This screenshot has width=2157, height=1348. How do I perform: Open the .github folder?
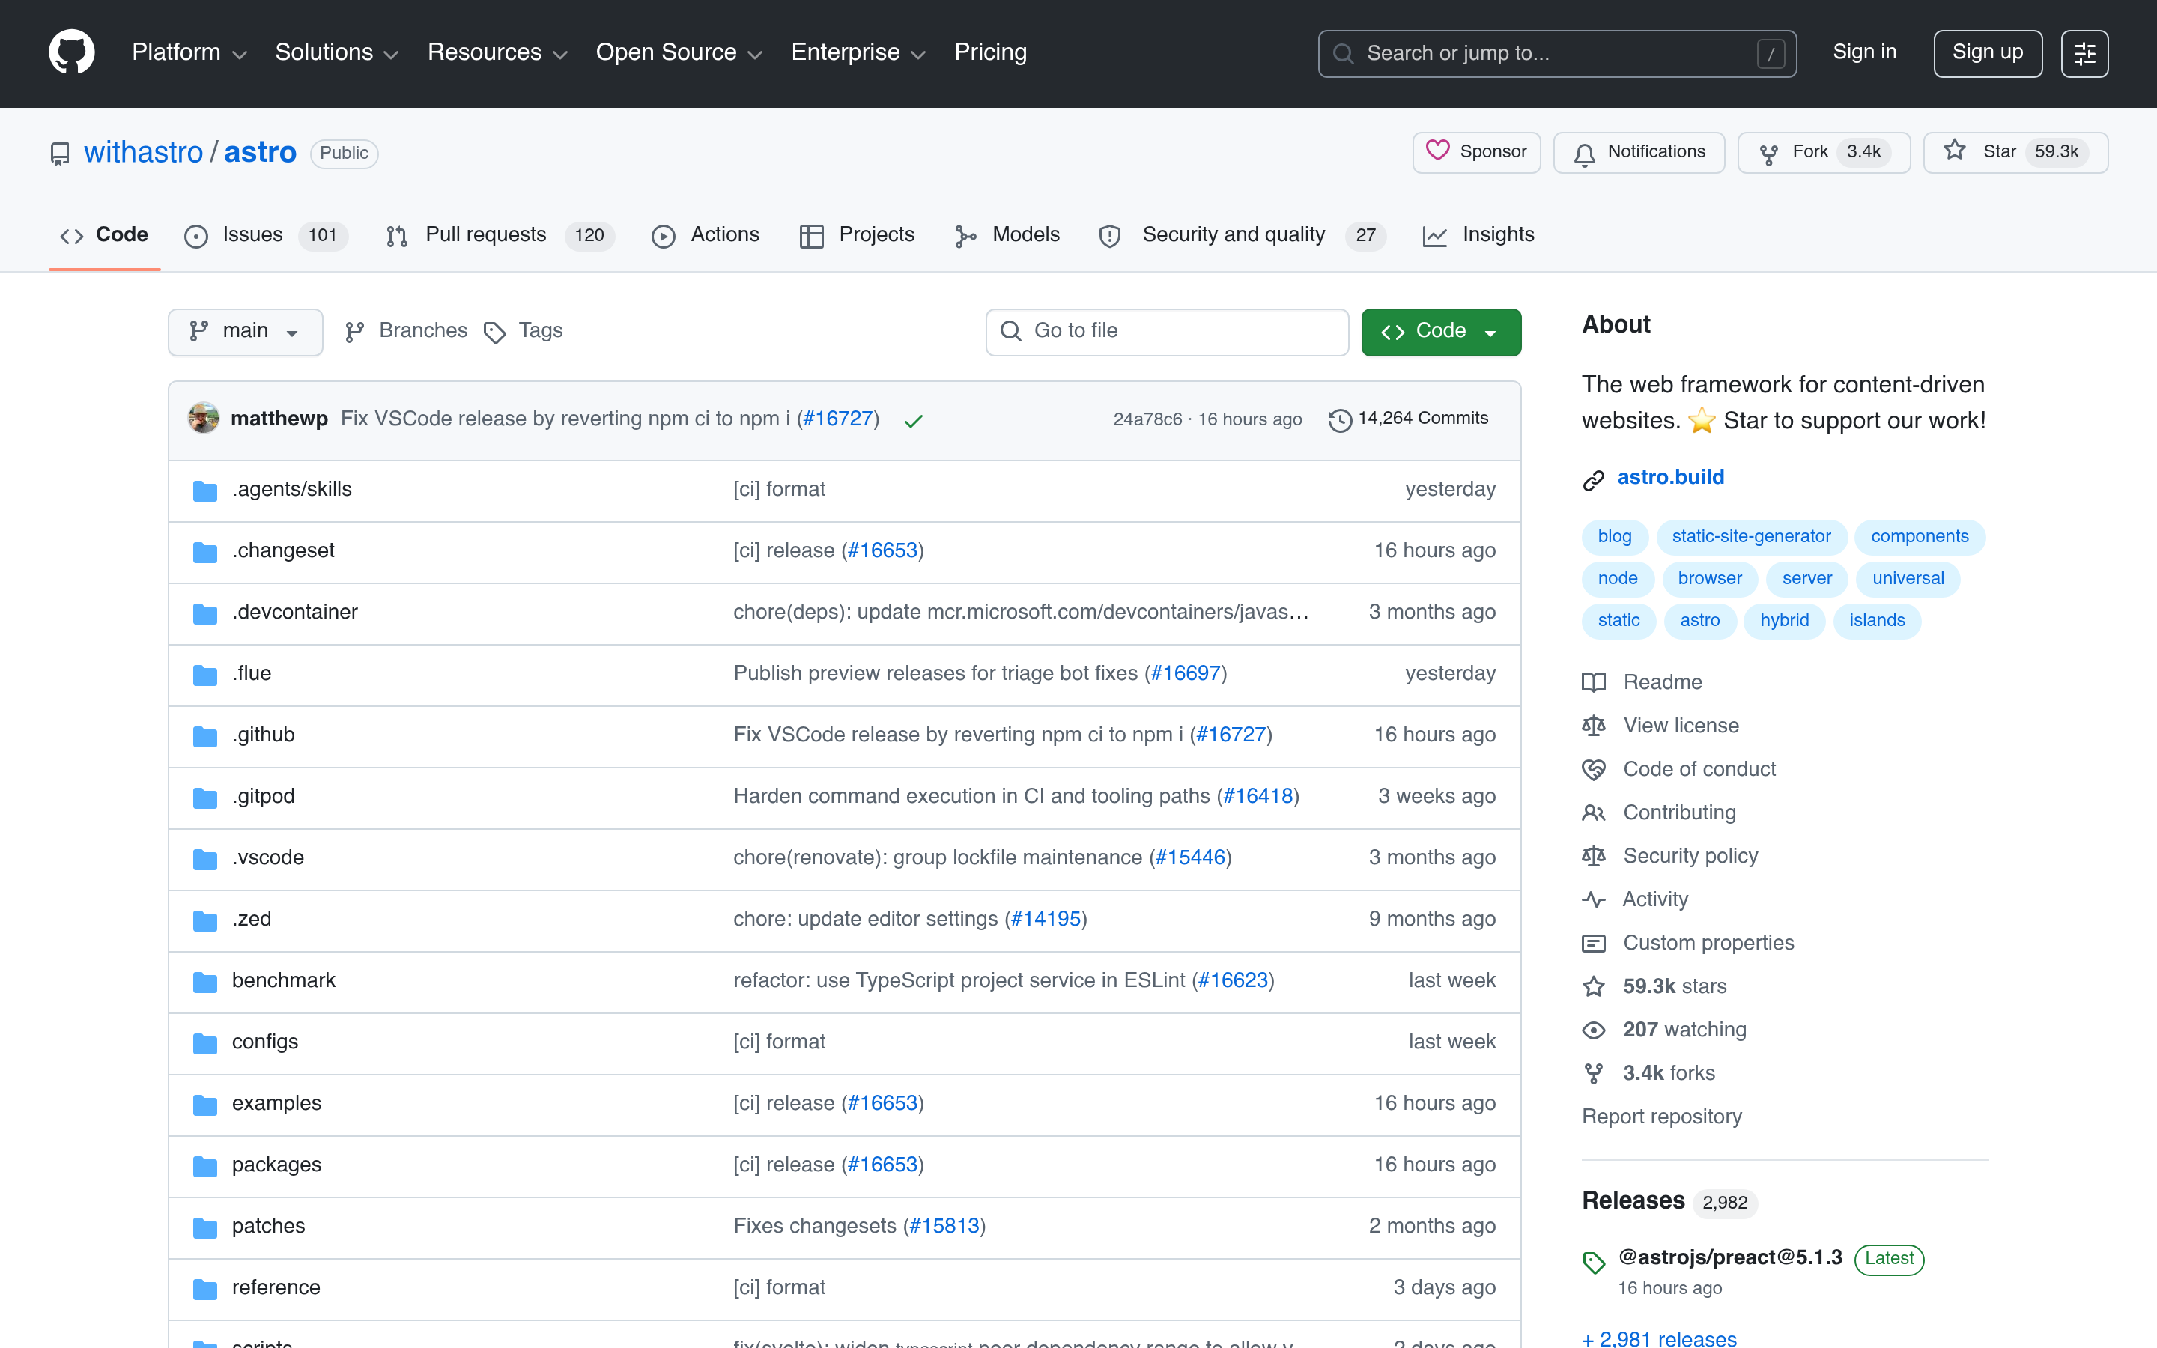263,735
